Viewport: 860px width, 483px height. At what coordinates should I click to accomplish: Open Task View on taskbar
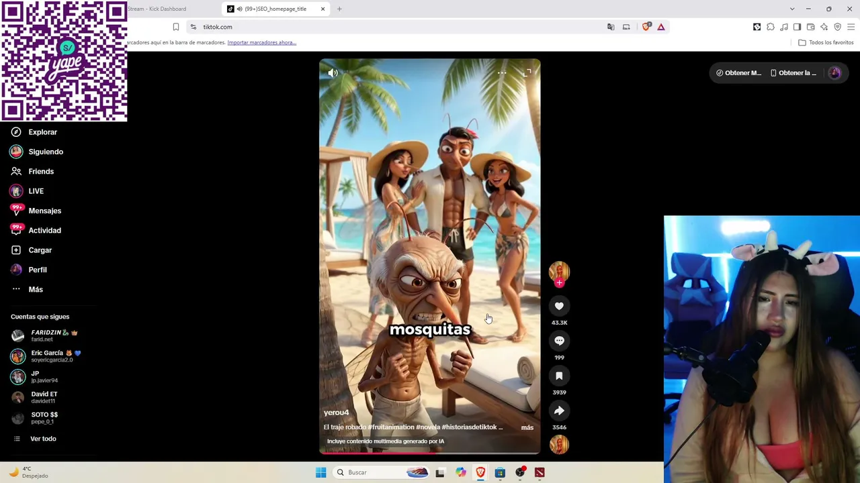click(440, 472)
